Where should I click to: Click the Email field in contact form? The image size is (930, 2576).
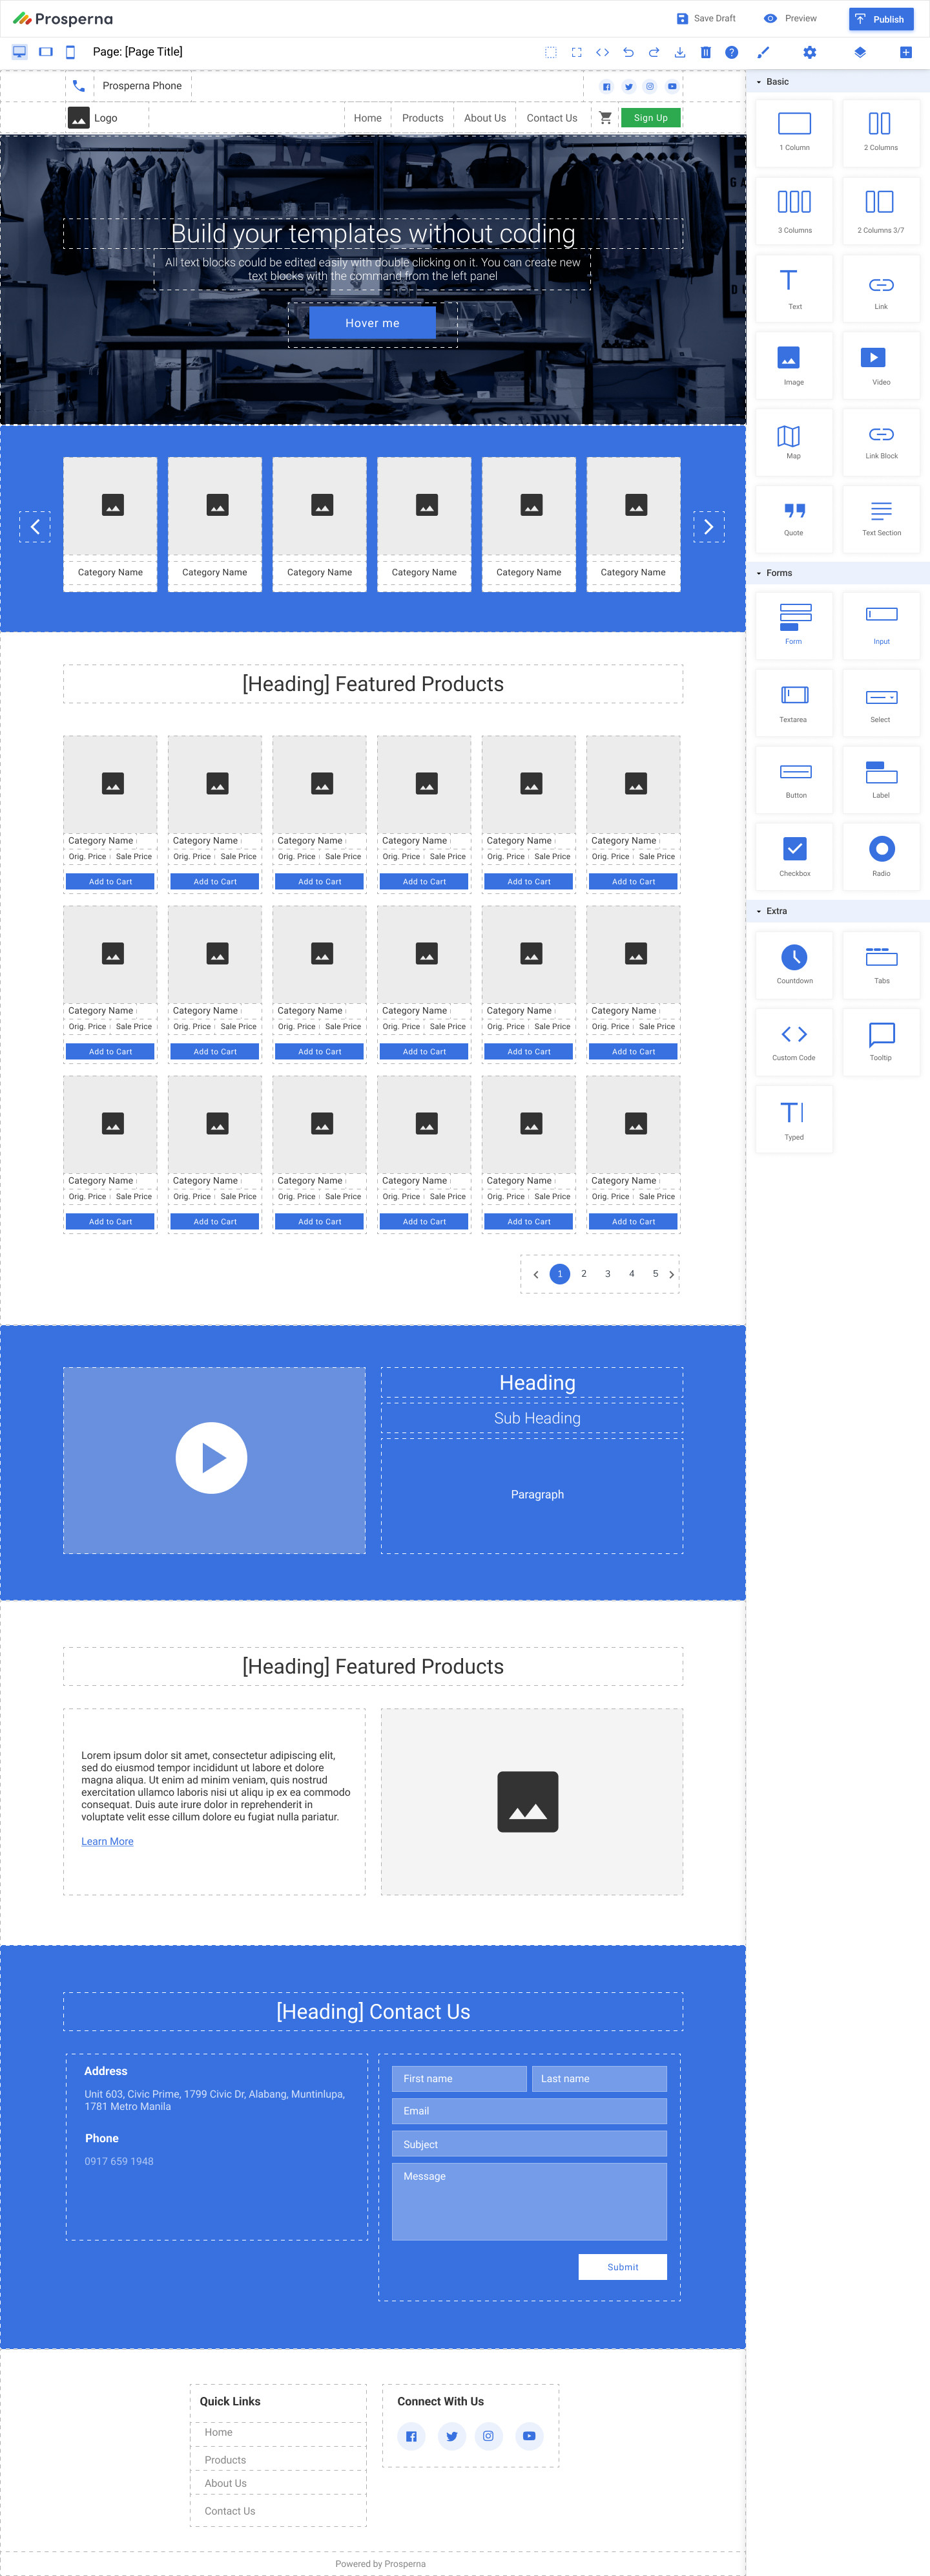528,2111
